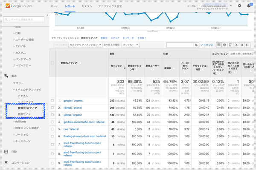Click the 集客 acquisition arrows icon

[6, 76]
